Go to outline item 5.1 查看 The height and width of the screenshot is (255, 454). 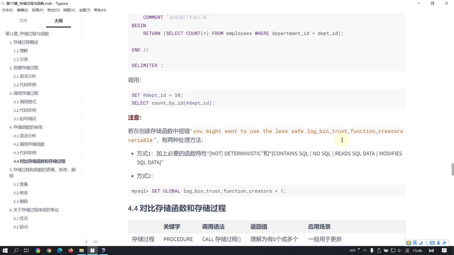[x=21, y=184]
